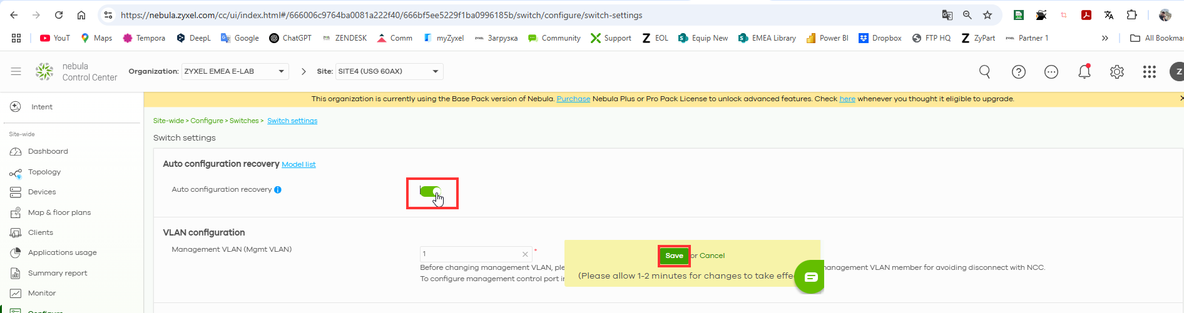Open the hamburger navigation menu
This screenshot has width=1184, height=313.
(16, 72)
